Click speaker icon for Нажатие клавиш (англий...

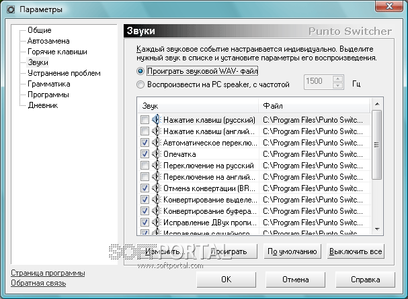click(157, 131)
